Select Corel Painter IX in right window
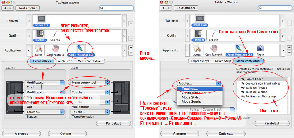Screen dimensions: 294x138 click(214, 50)
